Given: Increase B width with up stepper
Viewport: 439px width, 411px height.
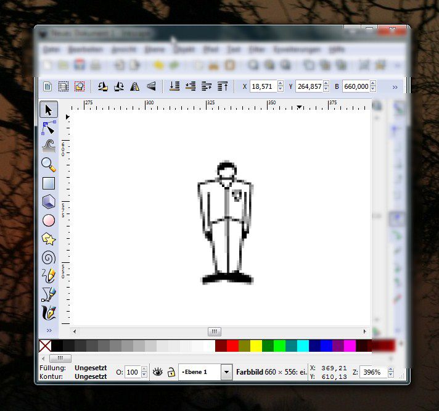Looking at the screenshot, I should (x=372, y=83).
